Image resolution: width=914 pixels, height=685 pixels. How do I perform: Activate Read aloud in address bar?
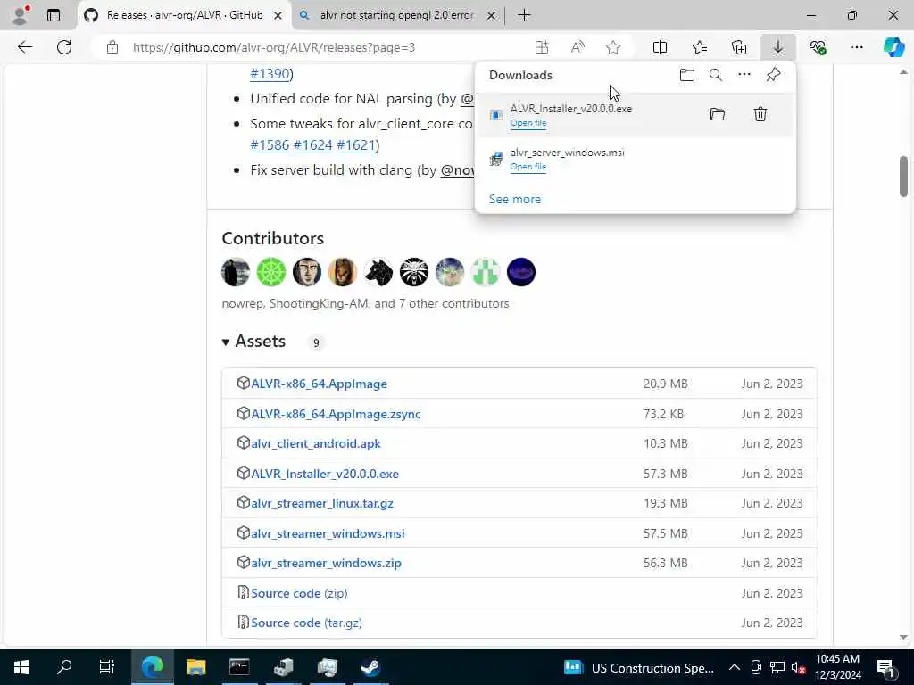tap(577, 47)
